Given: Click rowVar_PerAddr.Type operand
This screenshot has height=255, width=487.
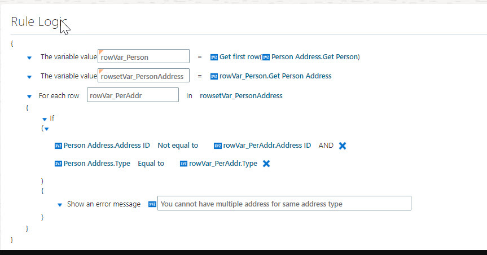Looking at the screenshot, I should tap(223, 164).
